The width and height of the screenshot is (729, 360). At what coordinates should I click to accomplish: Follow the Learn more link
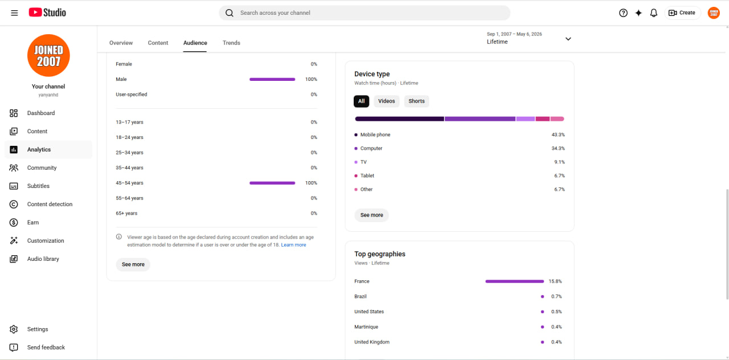click(x=293, y=245)
